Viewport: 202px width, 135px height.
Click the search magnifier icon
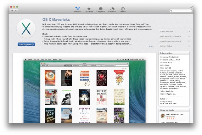(x=171, y=11)
